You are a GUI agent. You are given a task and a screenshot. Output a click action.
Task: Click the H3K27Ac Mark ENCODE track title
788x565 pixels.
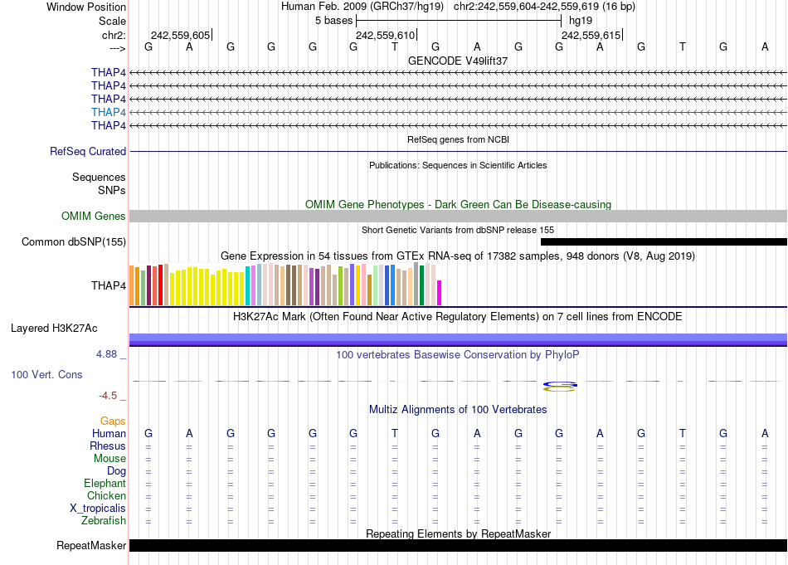458,317
